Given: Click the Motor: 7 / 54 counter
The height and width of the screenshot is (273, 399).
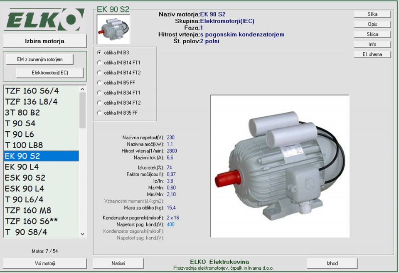Looking at the screenshot, I should pyautogui.click(x=45, y=251).
